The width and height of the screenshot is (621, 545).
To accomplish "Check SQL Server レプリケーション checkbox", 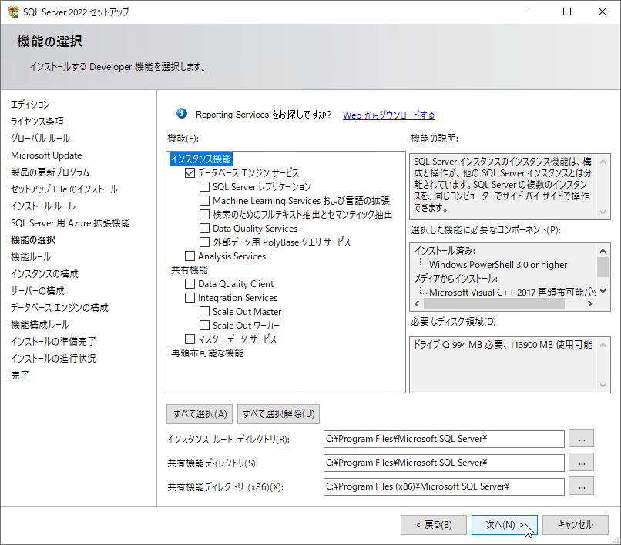I will click(x=204, y=187).
